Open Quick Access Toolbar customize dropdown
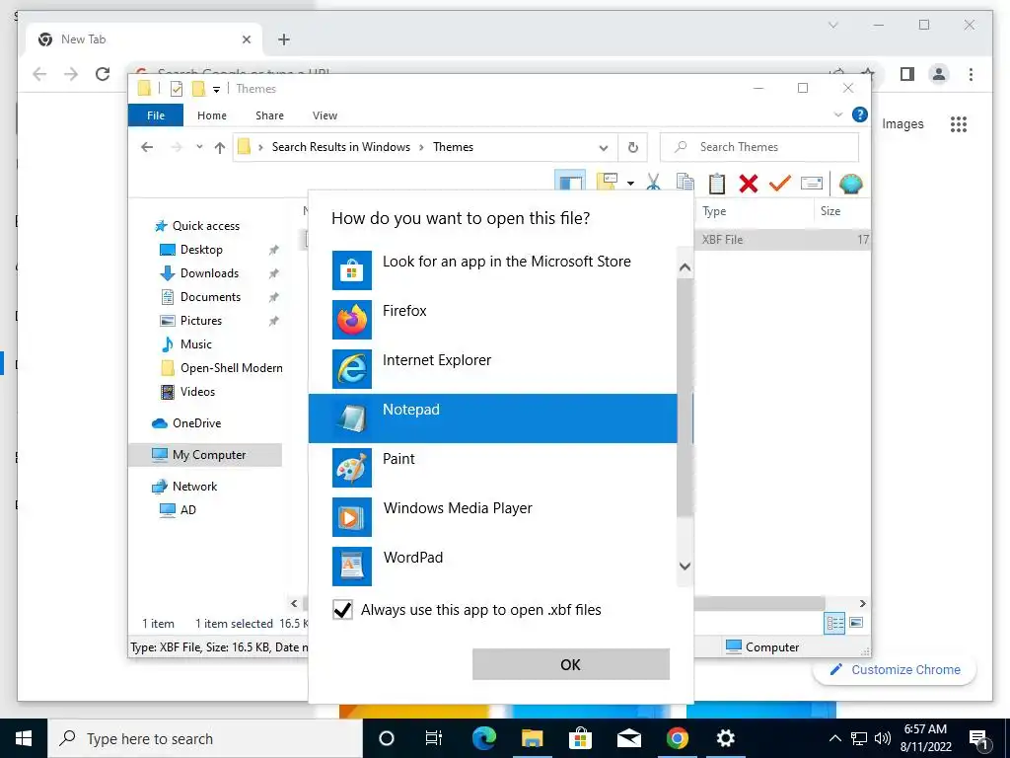This screenshot has width=1010, height=758. point(216,90)
